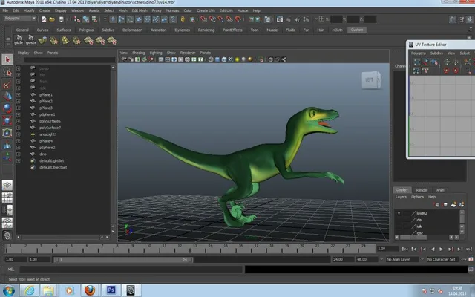Open Firefox from the taskbar
475x297 pixels.
click(x=90, y=290)
